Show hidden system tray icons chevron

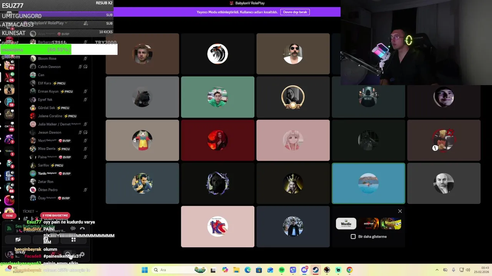437,270
